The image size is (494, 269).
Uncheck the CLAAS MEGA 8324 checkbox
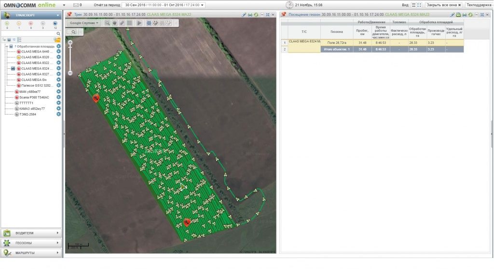coord(13,68)
